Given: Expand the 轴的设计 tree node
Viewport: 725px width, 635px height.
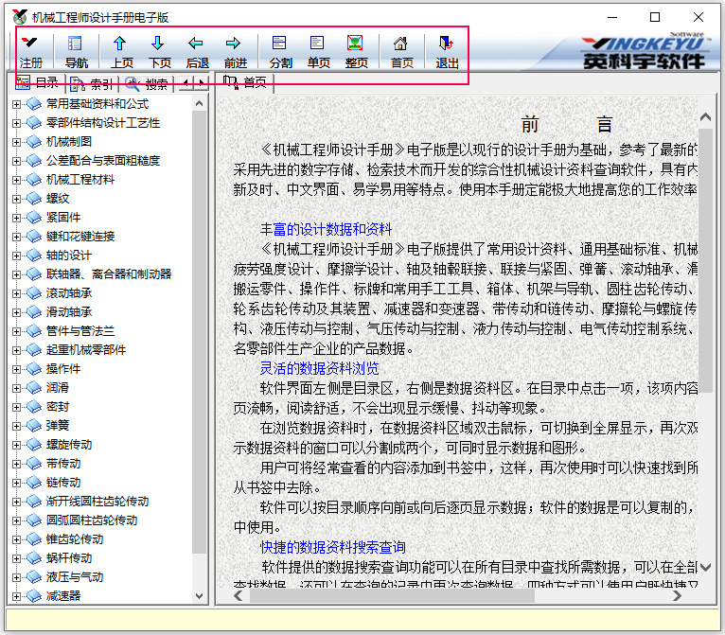Looking at the screenshot, I should (x=16, y=256).
